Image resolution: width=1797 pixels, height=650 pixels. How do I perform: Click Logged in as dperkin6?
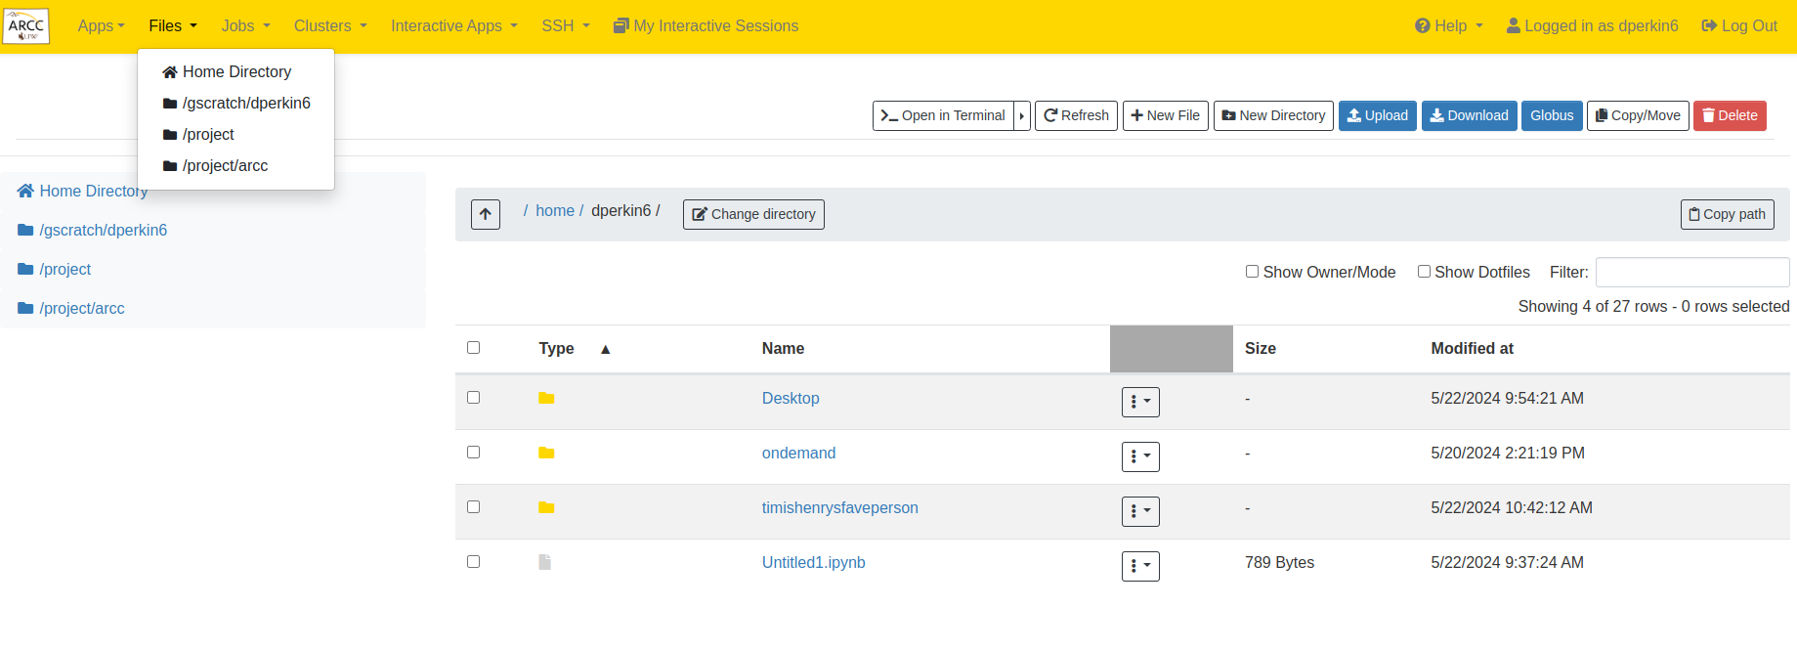pyautogui.click(x=1593, y=26)
